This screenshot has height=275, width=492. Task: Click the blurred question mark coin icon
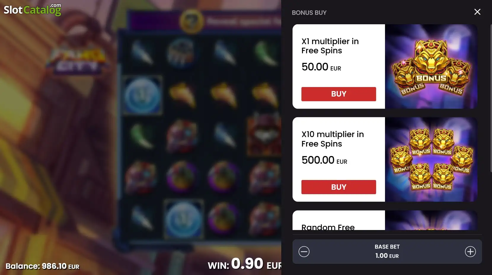point(192,21)
